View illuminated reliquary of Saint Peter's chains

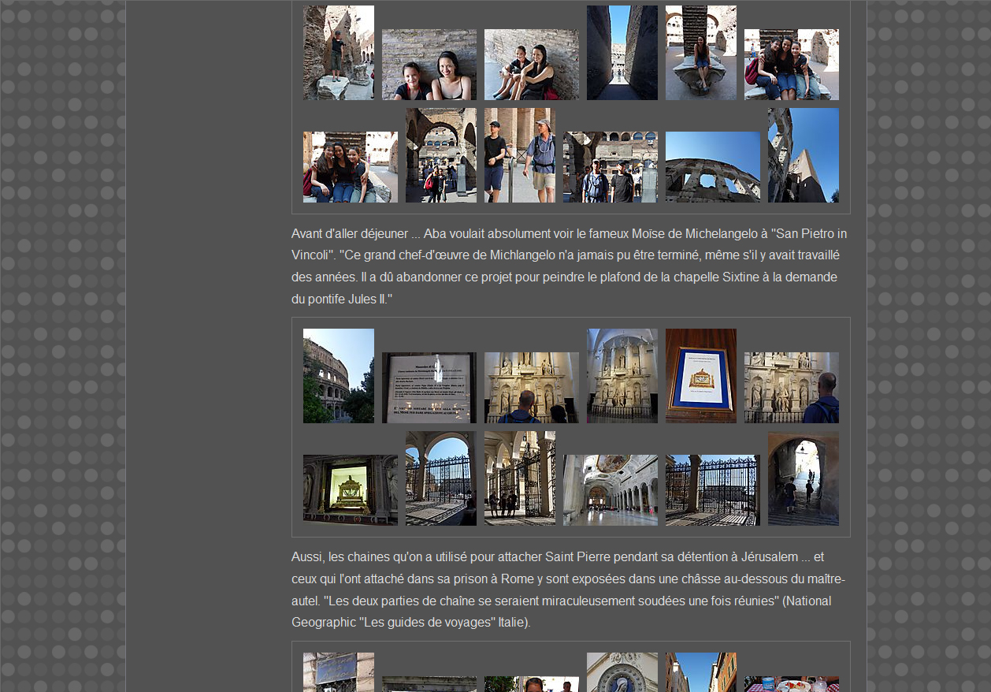[x=351, y=490]
